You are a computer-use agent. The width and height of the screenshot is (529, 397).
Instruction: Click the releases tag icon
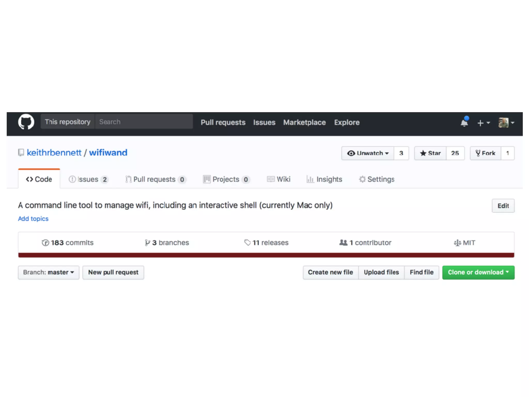pyautogui.click(x=247, y=242)
